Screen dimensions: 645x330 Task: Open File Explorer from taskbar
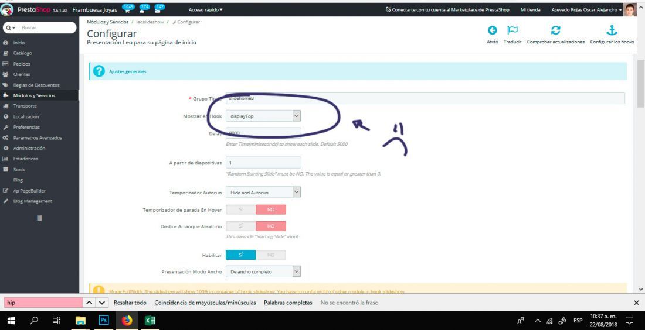pyautogui.click(x=81, y=320)
